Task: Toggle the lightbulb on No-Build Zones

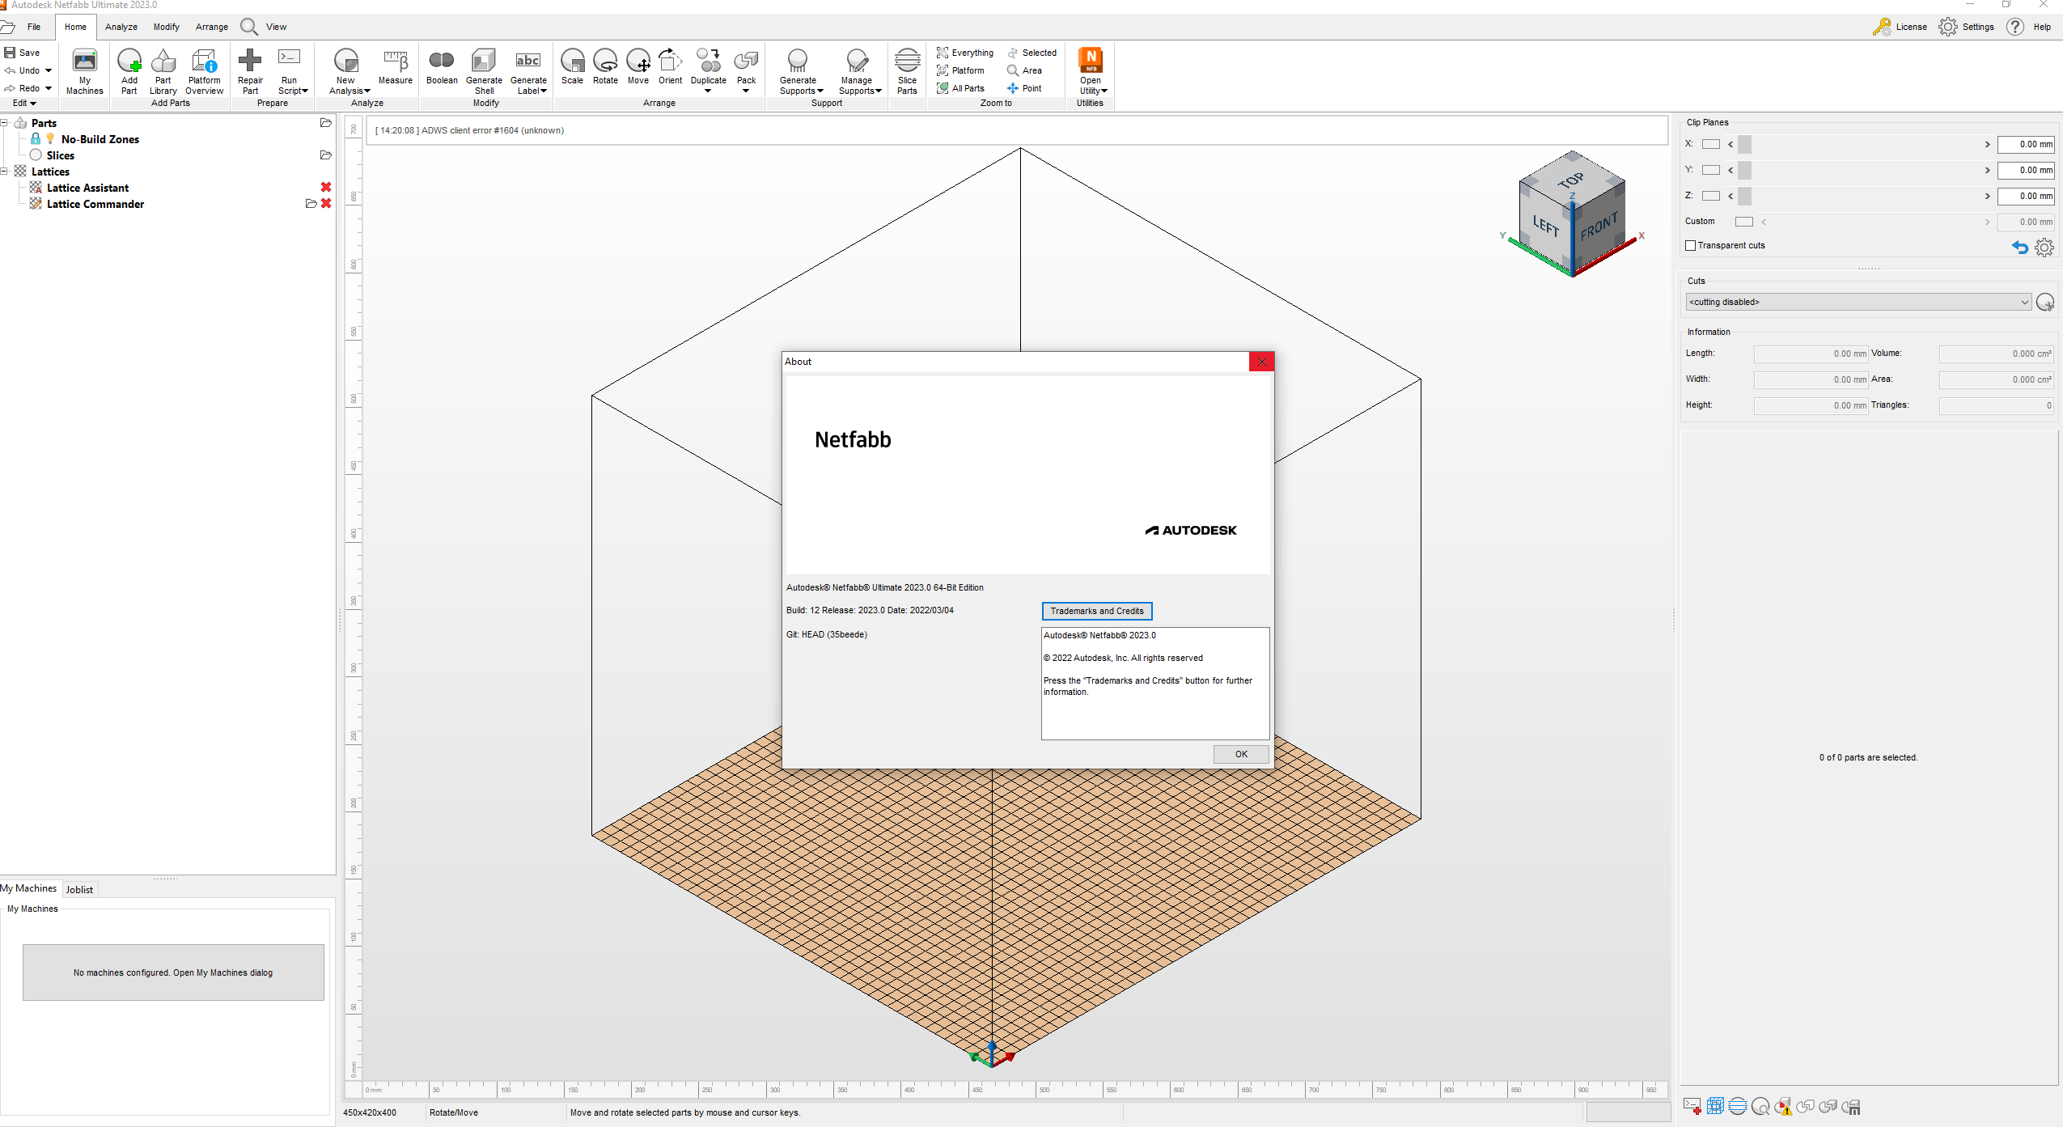Action: click(x=50, y=139)
